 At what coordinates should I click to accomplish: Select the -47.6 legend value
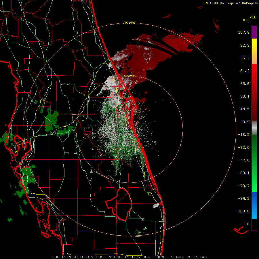(244, 160)
